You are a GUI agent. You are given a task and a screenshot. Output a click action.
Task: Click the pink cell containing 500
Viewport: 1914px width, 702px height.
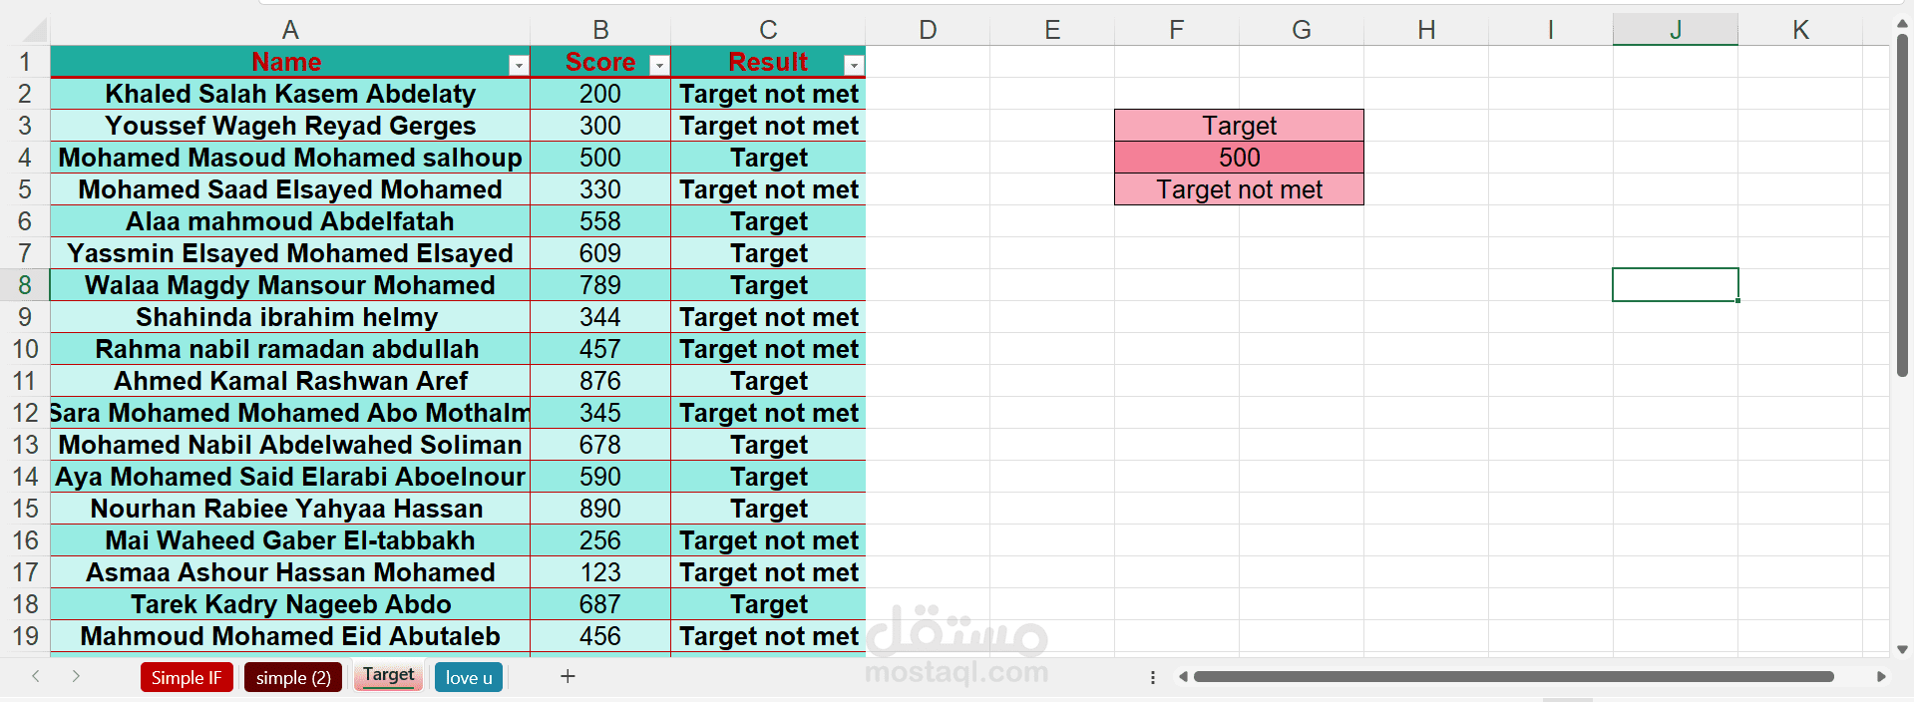tap(1239, 158)
